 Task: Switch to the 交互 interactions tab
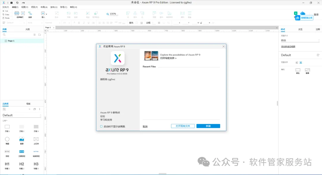(300, 30)
